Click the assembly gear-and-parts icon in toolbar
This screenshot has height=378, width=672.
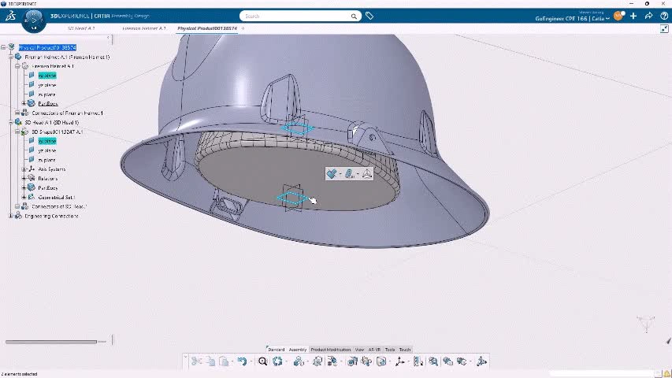pyautogui.click(x=317, y=361)
